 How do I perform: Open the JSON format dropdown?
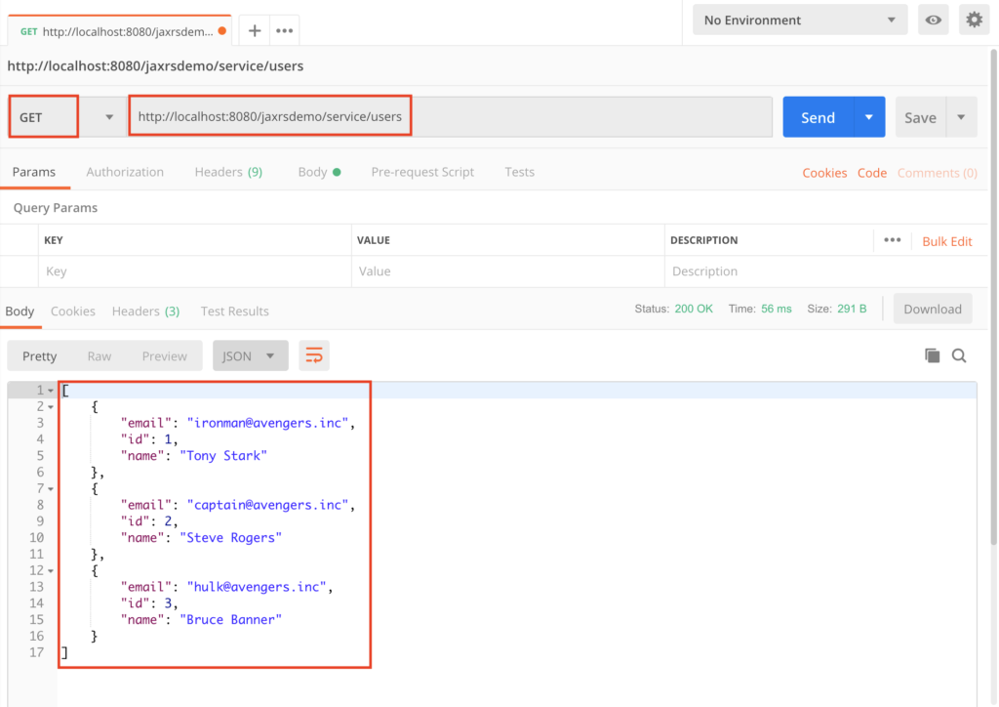(x=250, y=355)
